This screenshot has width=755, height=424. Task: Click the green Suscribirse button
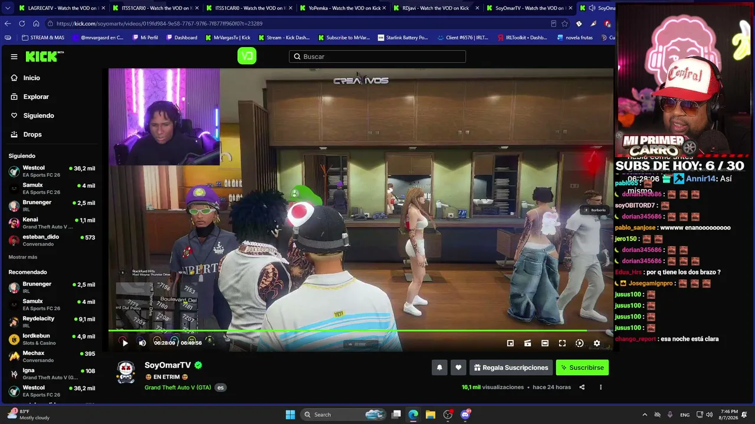pos(582,367)
